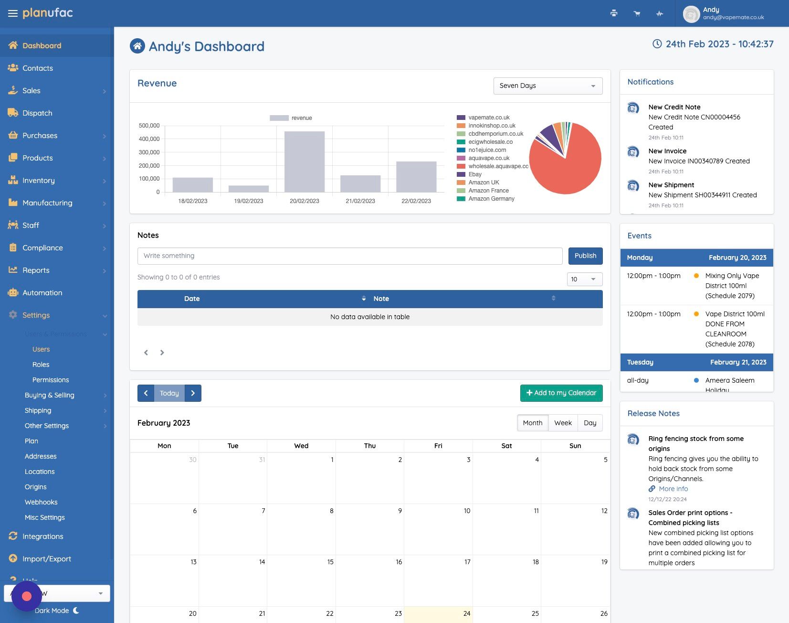This screenshot has height=623, width=789.
Task: Open Compliance via its clipboard icon
Action: [13, 247]
